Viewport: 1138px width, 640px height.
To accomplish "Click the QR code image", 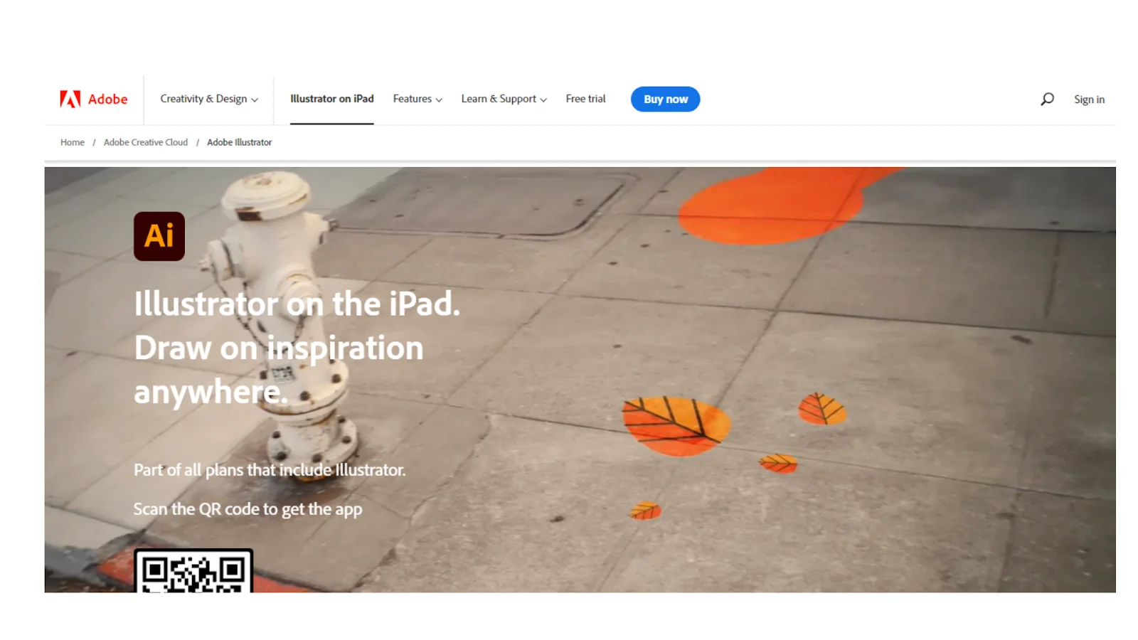I will coord(193,571).
